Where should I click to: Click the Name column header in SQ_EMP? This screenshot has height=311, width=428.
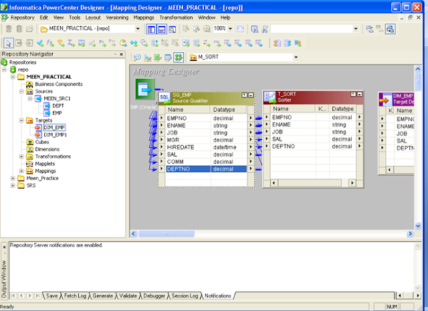[187, 110]
